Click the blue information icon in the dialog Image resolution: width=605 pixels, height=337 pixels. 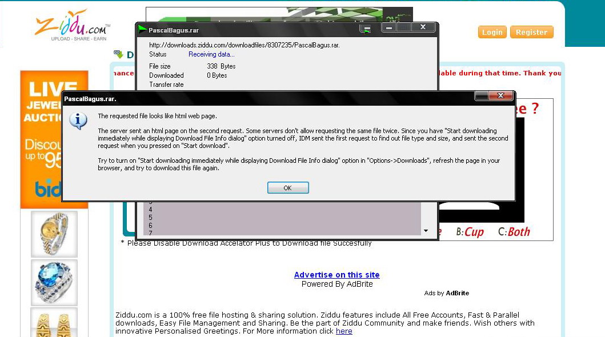click(x=78, y=121)
